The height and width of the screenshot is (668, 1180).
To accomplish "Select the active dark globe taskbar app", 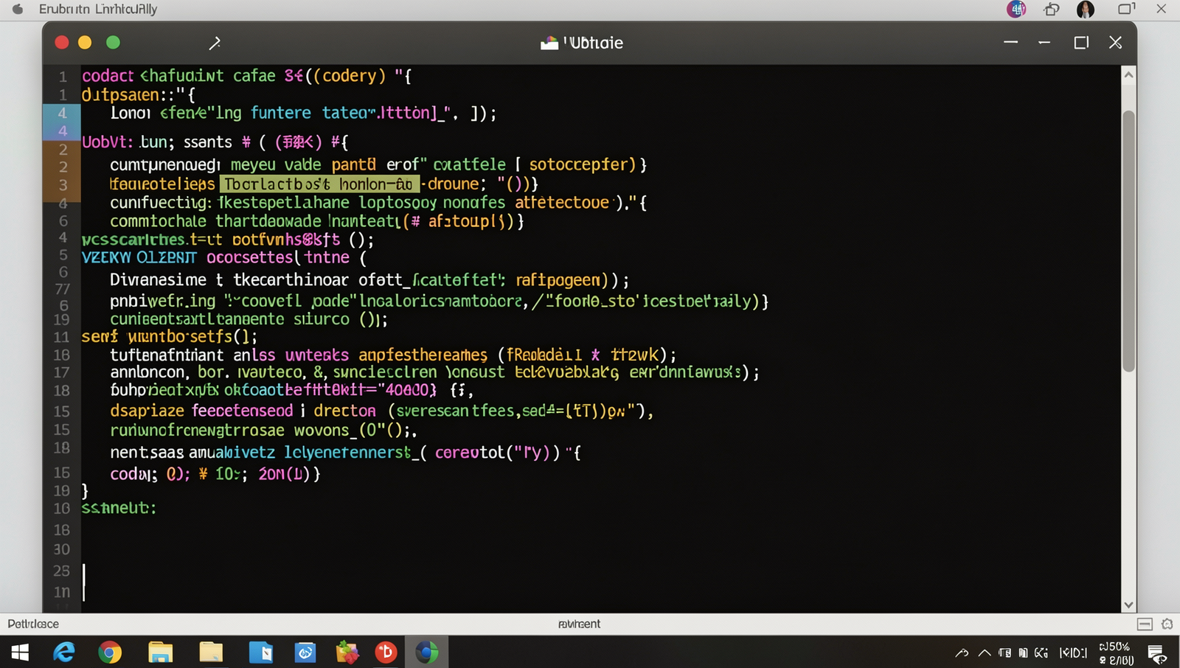I will pos(426,653).
